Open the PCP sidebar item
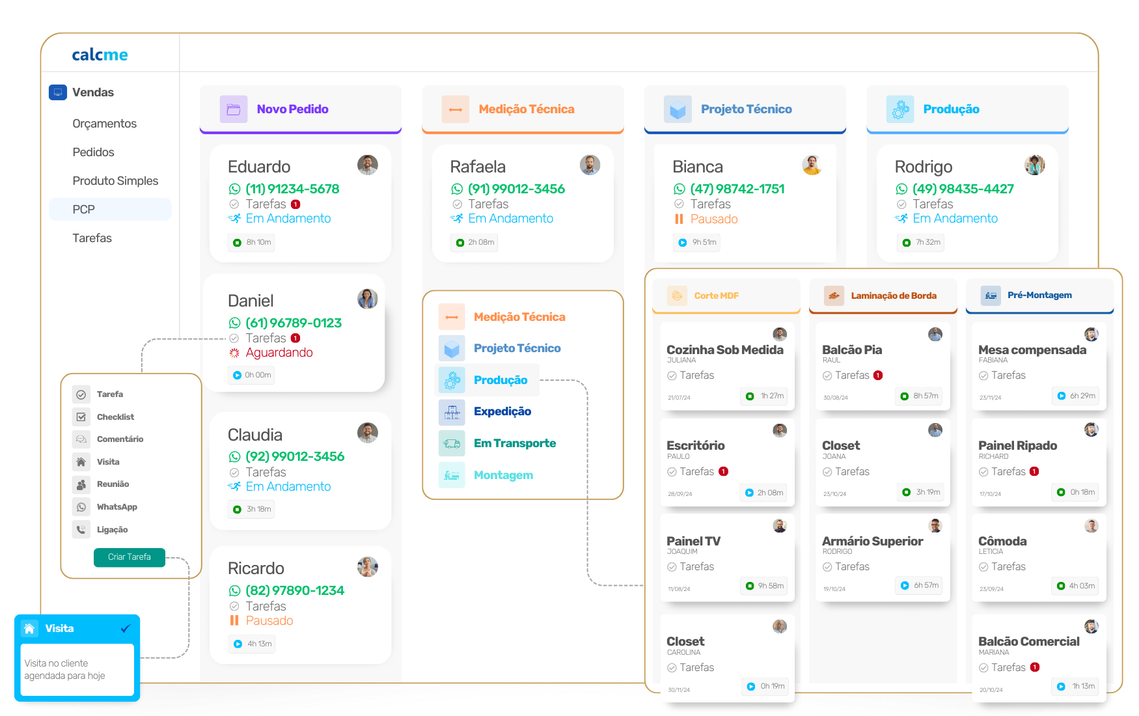The height and width of the screenshot is (716, 1139). [84, 210]
